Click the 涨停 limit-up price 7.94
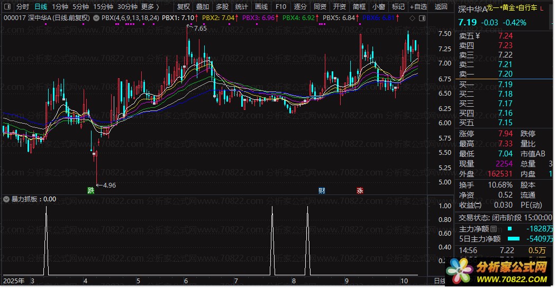This screenshot has width=556, height=288. [505, 134]
